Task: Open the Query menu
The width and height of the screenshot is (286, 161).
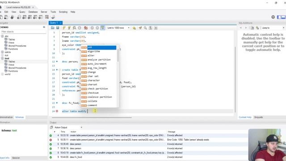Action: click(22, 12)
